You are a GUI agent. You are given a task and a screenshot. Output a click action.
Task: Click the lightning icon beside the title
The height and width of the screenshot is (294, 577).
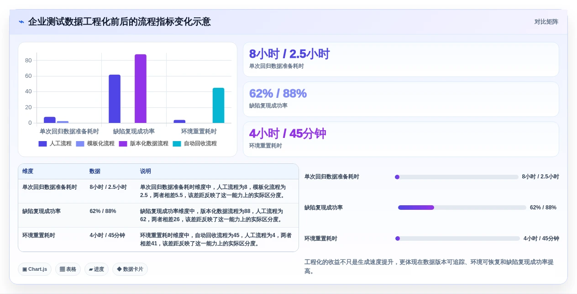click(21, 22)
